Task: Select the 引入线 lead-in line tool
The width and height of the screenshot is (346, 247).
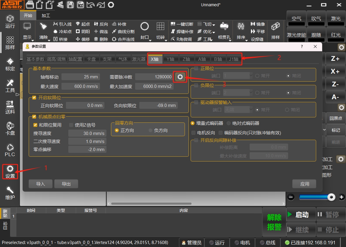Action: click(62, 24)
